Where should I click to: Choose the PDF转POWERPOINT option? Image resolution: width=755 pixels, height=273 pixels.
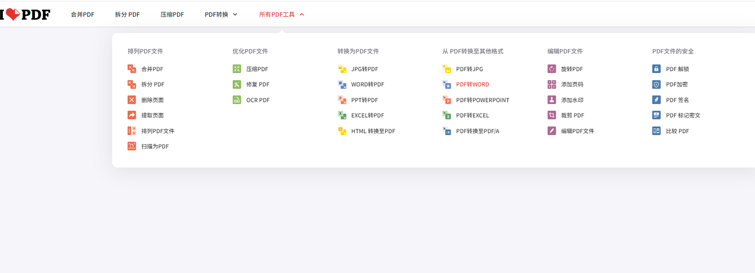(482, 100)
